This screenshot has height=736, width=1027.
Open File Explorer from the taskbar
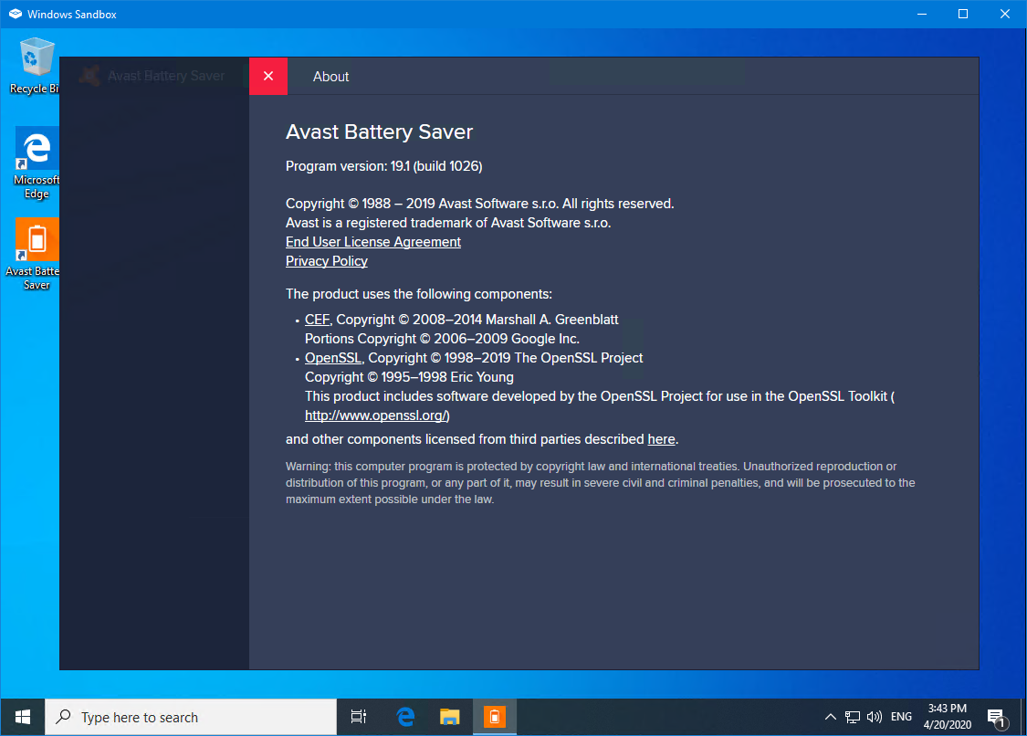450,717
